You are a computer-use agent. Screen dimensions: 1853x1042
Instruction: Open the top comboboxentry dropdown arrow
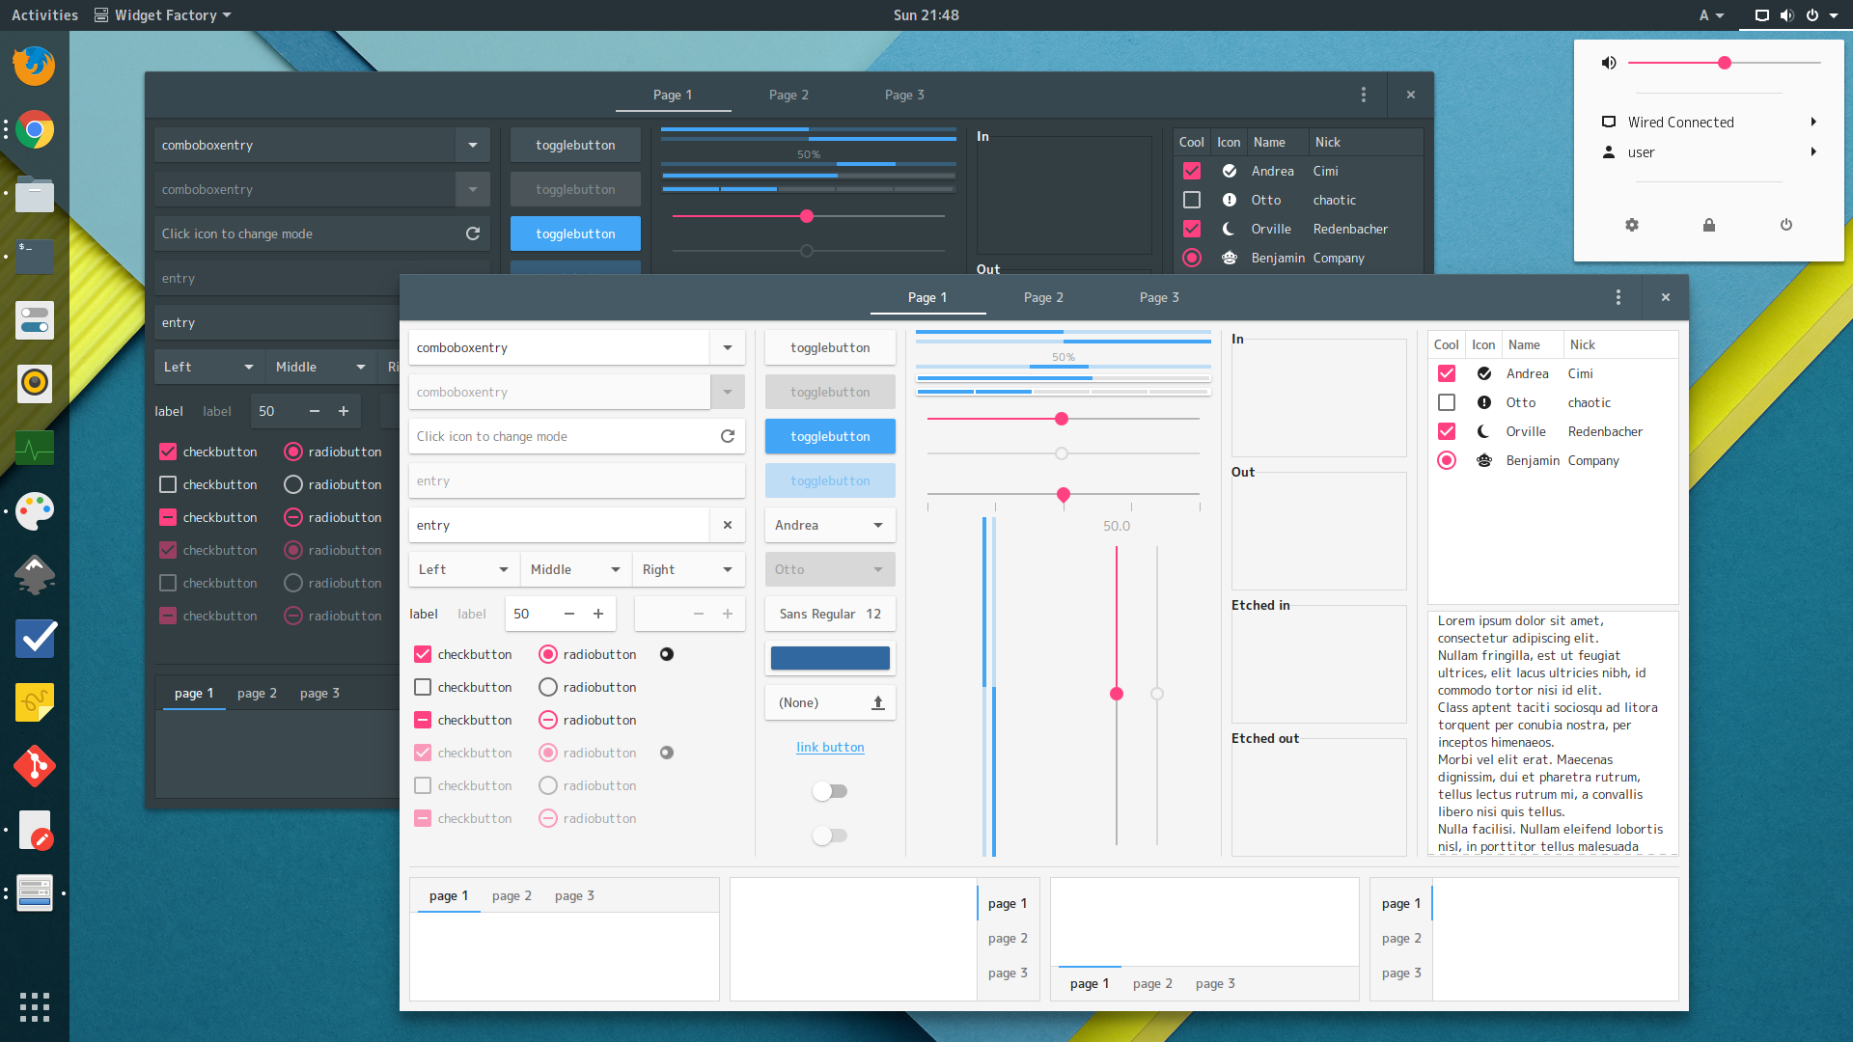[728, 347]
